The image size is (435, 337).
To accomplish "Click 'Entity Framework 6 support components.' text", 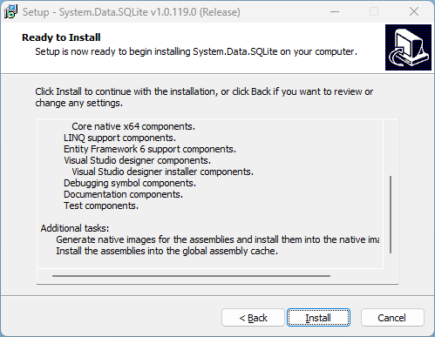I will tap(150, 149).
